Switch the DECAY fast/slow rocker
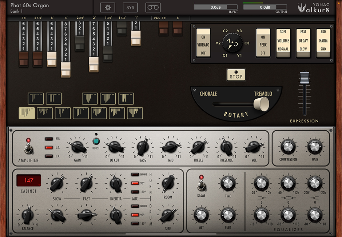Viewport: 342px width, 237px height. click(303, 43)
